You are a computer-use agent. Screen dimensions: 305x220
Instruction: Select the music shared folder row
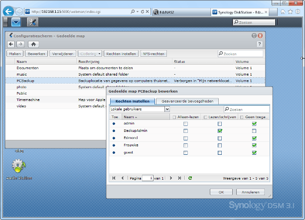click(135, 74)
